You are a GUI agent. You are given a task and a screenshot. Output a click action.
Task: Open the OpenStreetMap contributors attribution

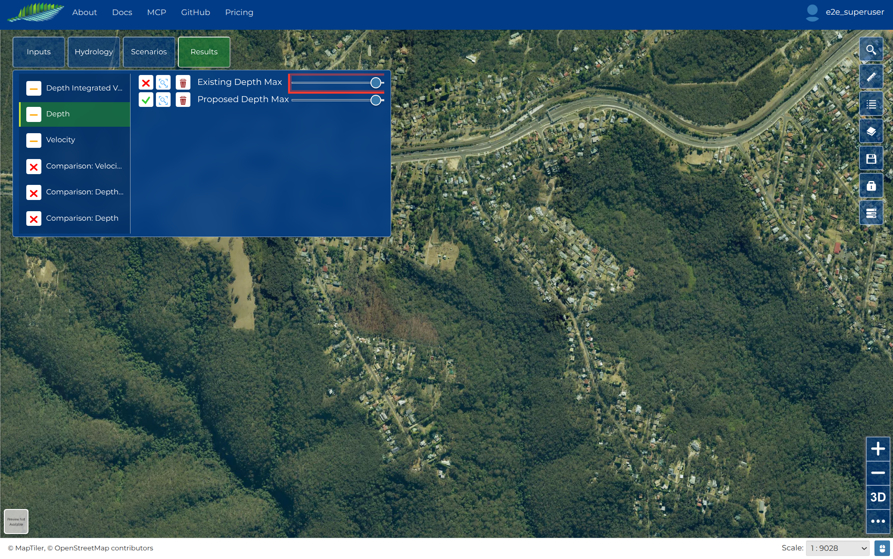(x=100, y=548)
